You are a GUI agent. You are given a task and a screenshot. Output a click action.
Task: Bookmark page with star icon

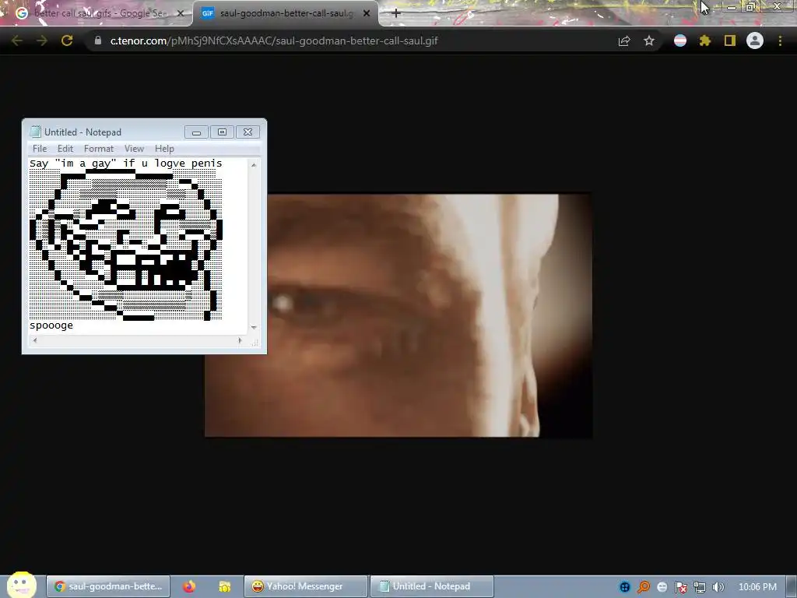click(649, 40)
